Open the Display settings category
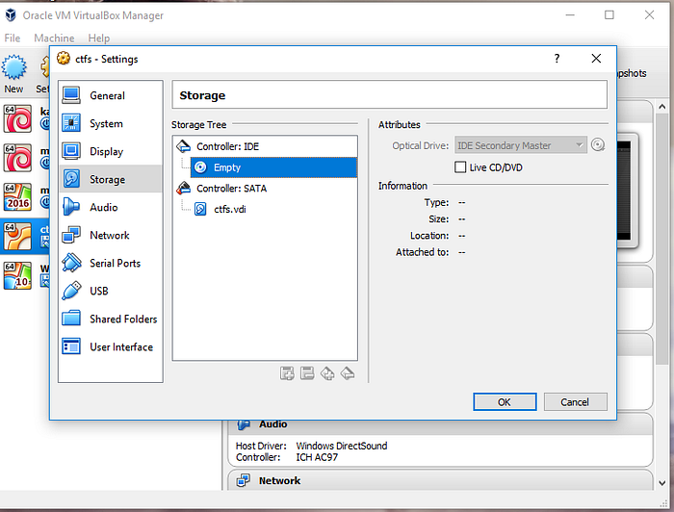This screenshot has height=512, width=674. [x=111, y=152]
